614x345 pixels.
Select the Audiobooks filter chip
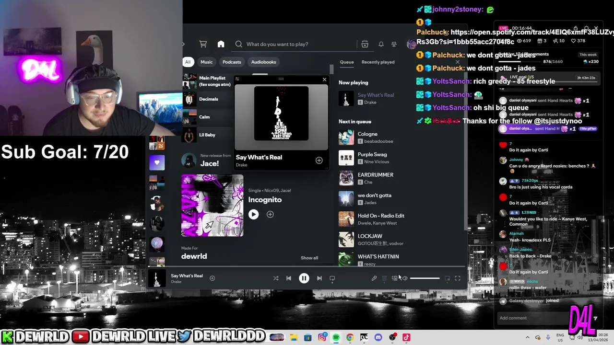263,62
